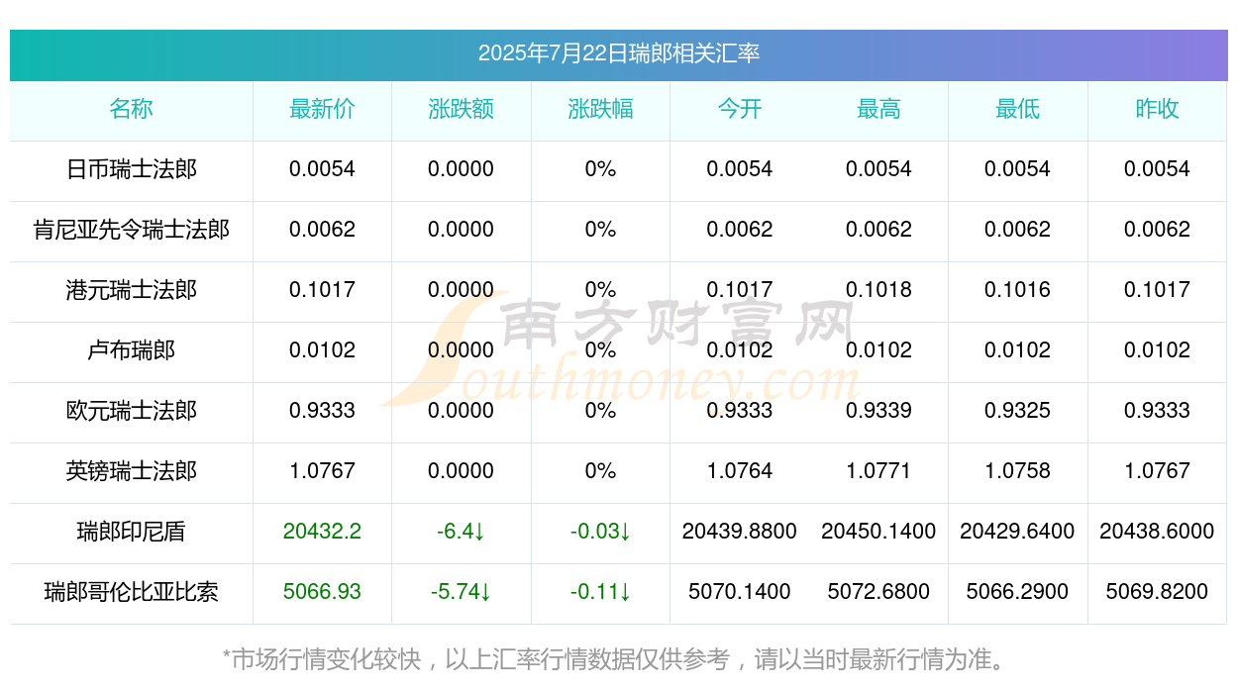Click the 最高 value '0.9339'
Image resolution: width=1238 pixels, height=691 pixels.
[878, 411]
